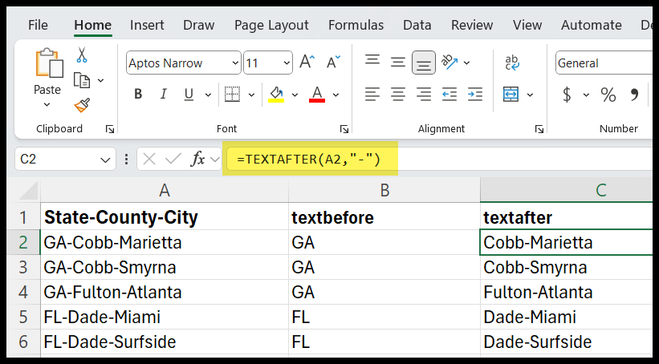Click the Paste clipboard icon
The width and height of the screenshot is (659, 364).
click(x=49, y=63)
